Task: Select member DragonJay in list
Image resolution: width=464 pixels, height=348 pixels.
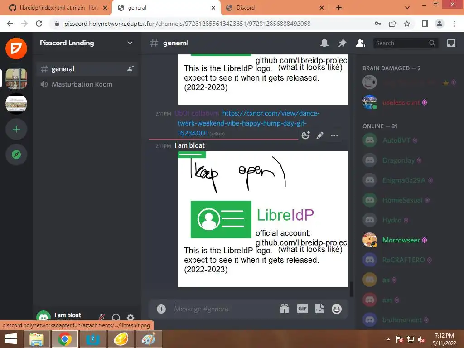Action: [409, 160]
